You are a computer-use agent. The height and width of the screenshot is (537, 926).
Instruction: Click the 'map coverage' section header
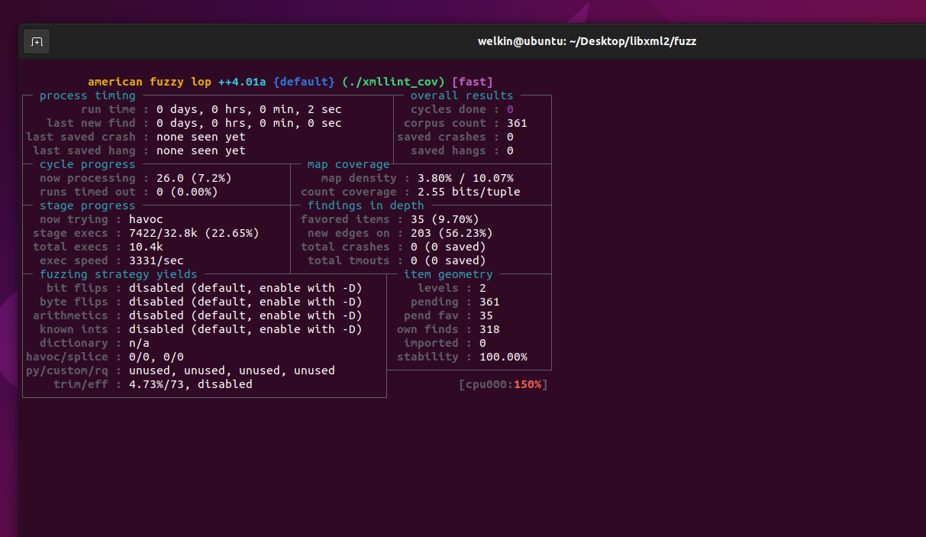click(348, 164)
